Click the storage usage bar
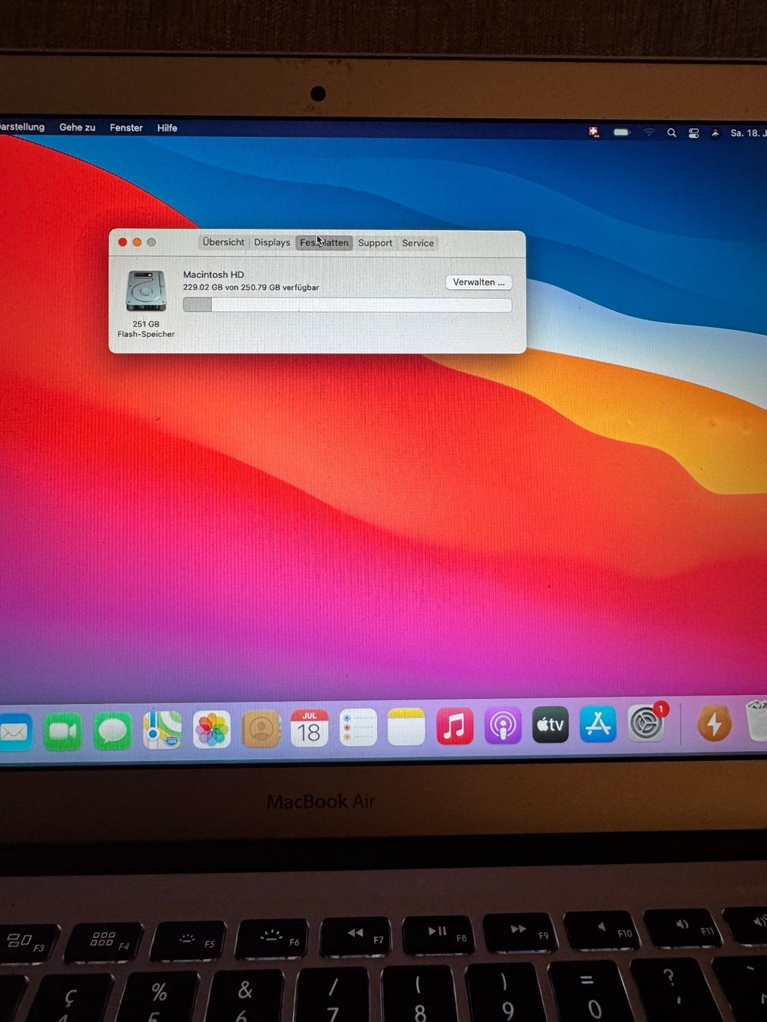This screenshot has width=767, height=1022. point(348,304)
